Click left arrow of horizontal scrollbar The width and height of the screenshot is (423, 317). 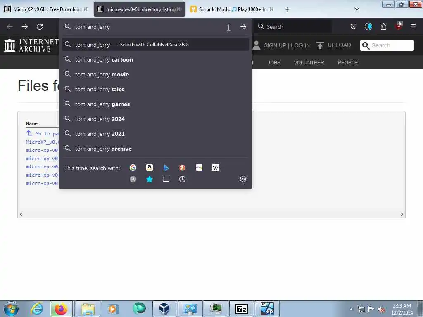21,214
